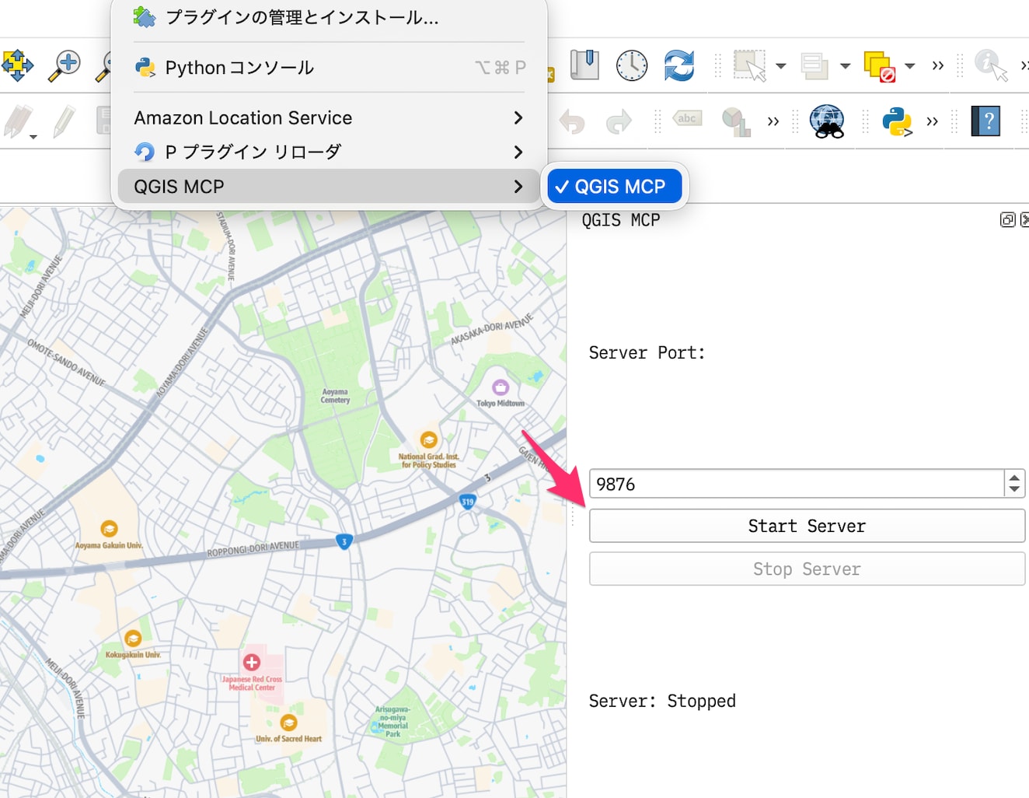Select the Pan Map tool
This screenshot has width=1029, height=798.
click(17, 66)
